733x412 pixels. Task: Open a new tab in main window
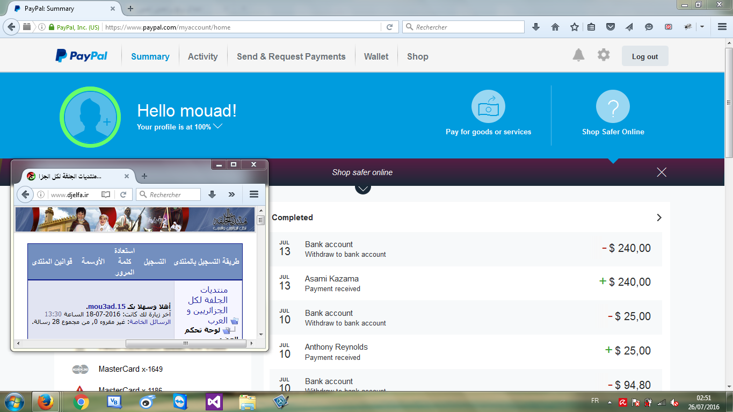coord(130,9)
